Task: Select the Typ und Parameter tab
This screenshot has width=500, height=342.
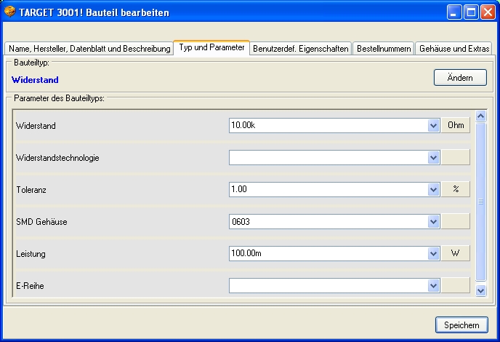Action: [211, 47]
